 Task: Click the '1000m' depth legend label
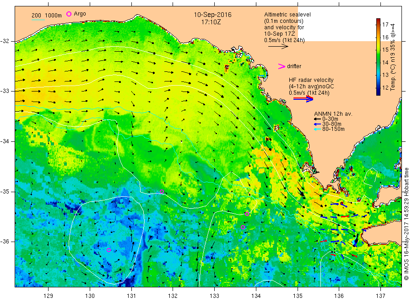[x=54, y=16]
